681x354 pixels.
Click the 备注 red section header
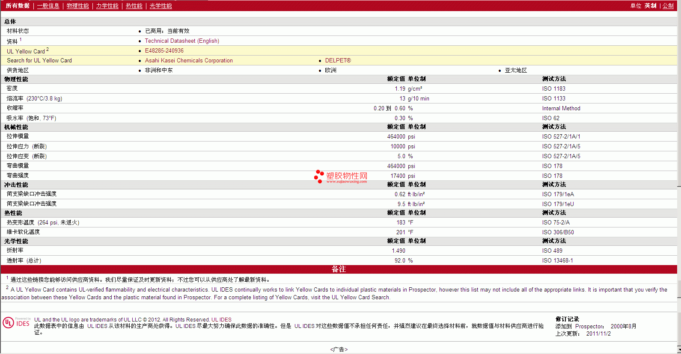pos(339,269)
